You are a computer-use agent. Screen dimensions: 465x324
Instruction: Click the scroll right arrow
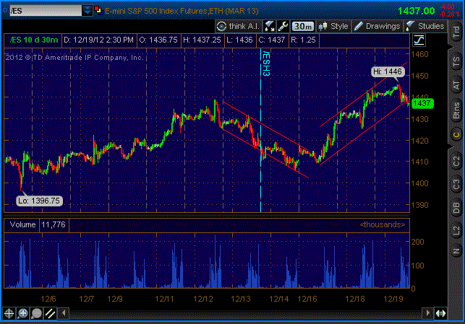(427, 313)
